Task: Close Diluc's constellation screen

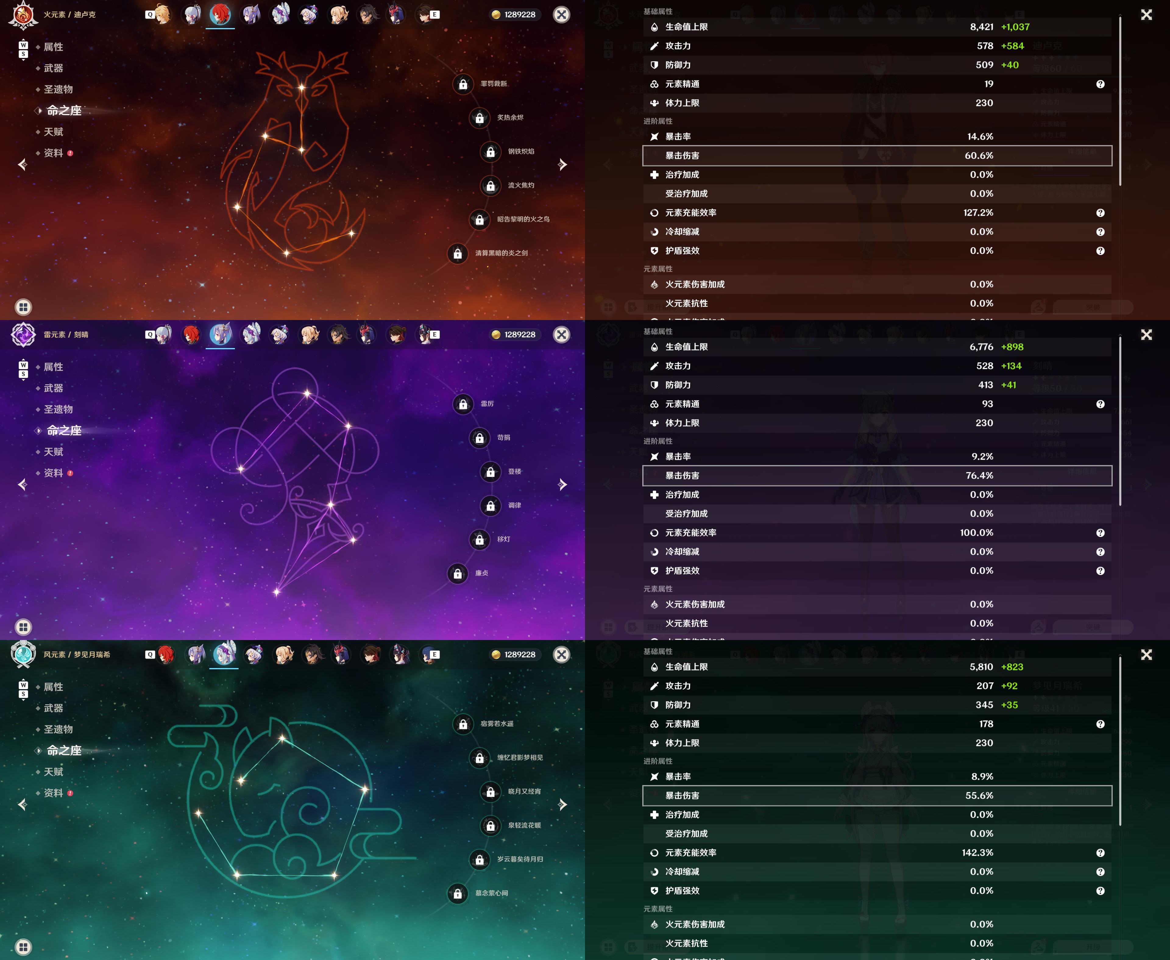Action: (561, 15)
